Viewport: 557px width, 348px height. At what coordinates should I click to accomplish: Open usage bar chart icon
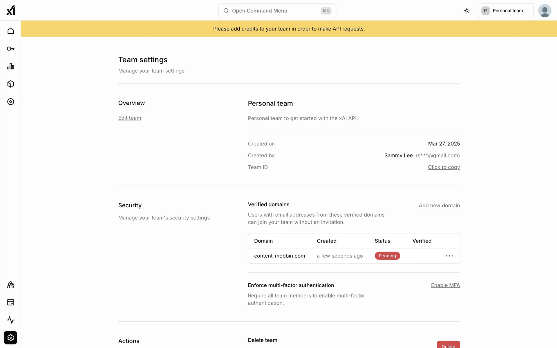click(11, 66)
